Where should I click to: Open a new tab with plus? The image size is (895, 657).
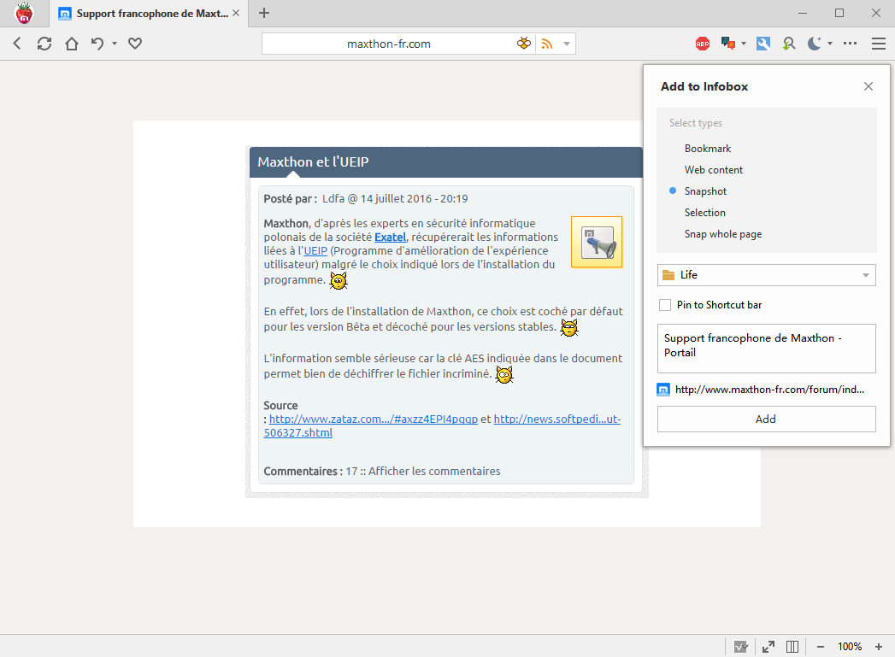[x=263, y=13]
